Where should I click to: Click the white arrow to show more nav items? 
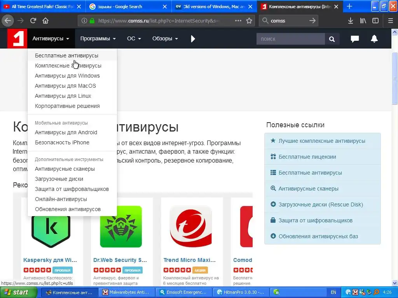click(193, 39)
